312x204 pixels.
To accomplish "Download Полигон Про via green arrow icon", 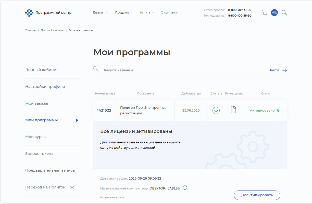I will pos(216,111).
